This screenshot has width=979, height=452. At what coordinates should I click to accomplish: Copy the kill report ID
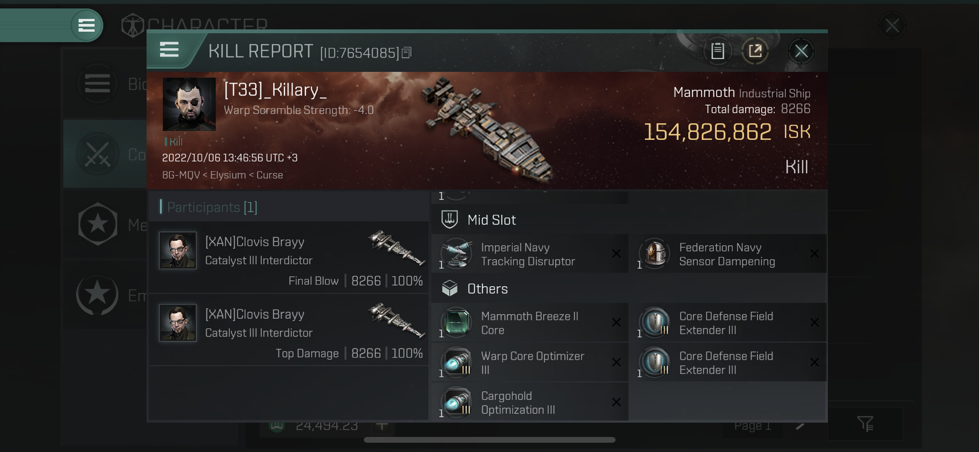pos(406,53)
